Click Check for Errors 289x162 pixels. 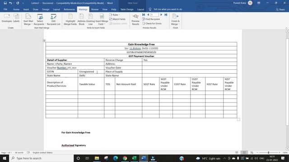click(x=152, y=23)
